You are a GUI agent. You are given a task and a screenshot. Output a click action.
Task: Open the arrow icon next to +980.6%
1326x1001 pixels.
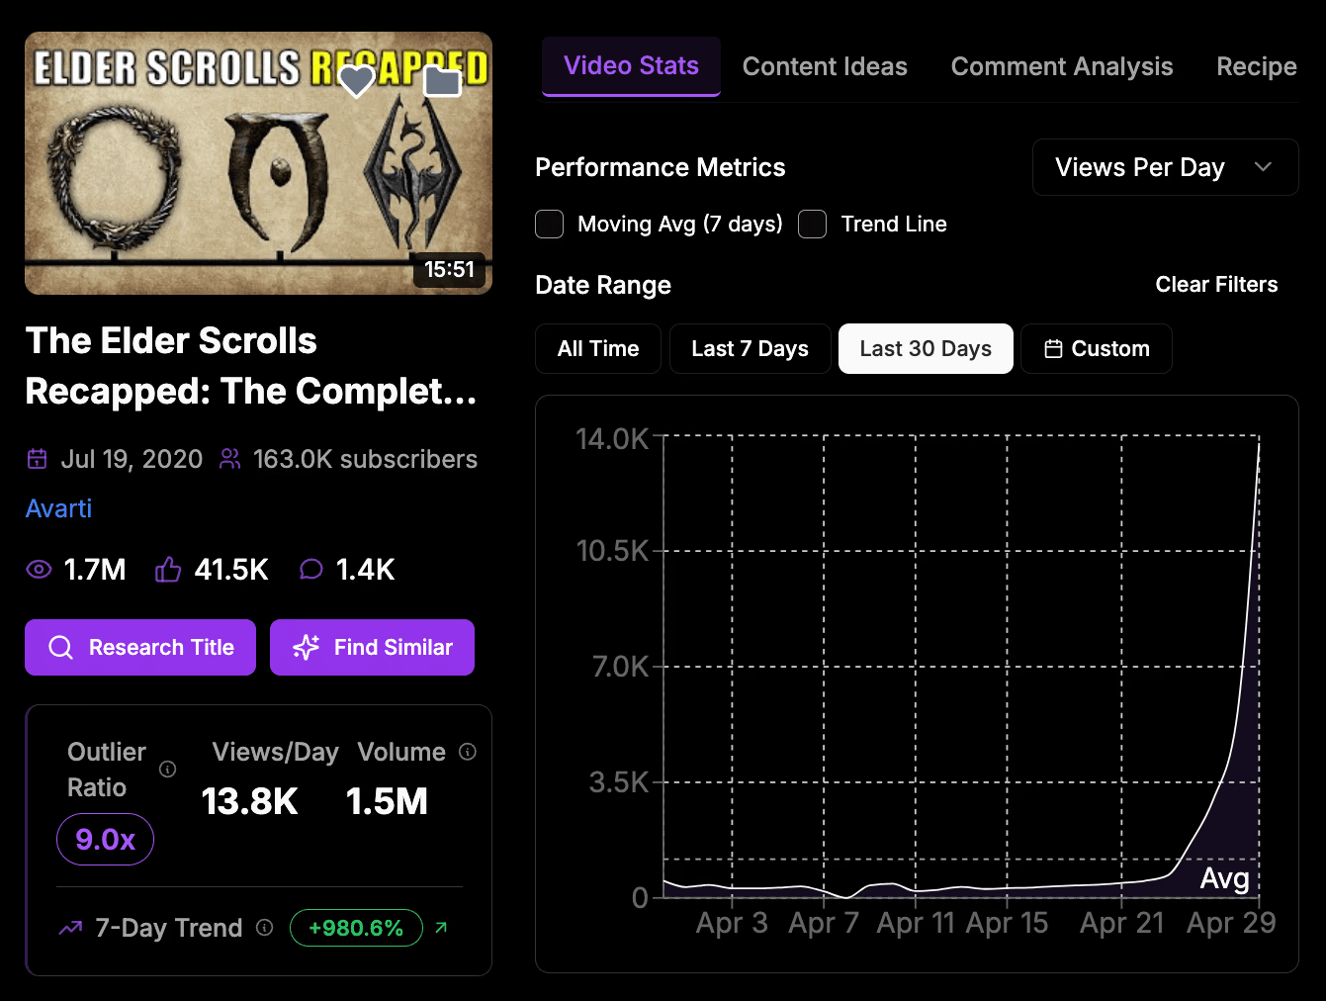pyautogui.click(x=441, y=928)
